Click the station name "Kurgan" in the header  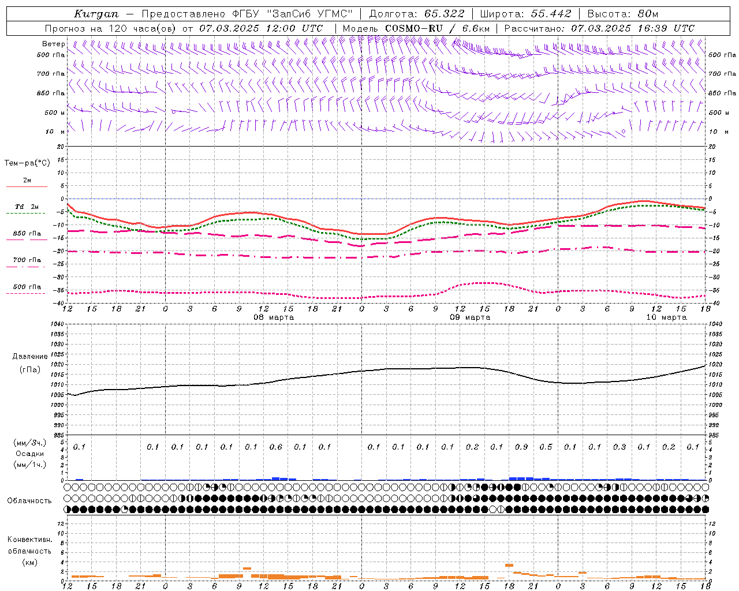click(96, 14)
